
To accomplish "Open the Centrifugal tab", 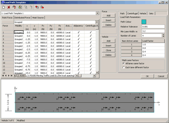I will [132, 13].
